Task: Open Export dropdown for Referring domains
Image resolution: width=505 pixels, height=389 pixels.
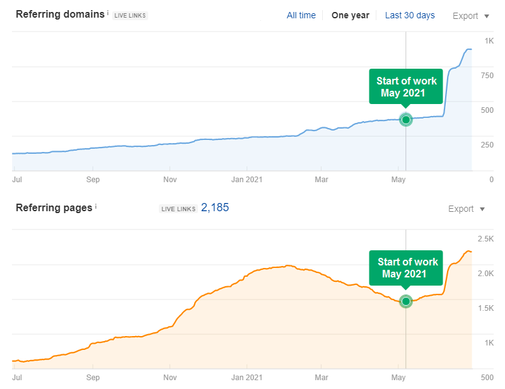Action: pos(470,16)
